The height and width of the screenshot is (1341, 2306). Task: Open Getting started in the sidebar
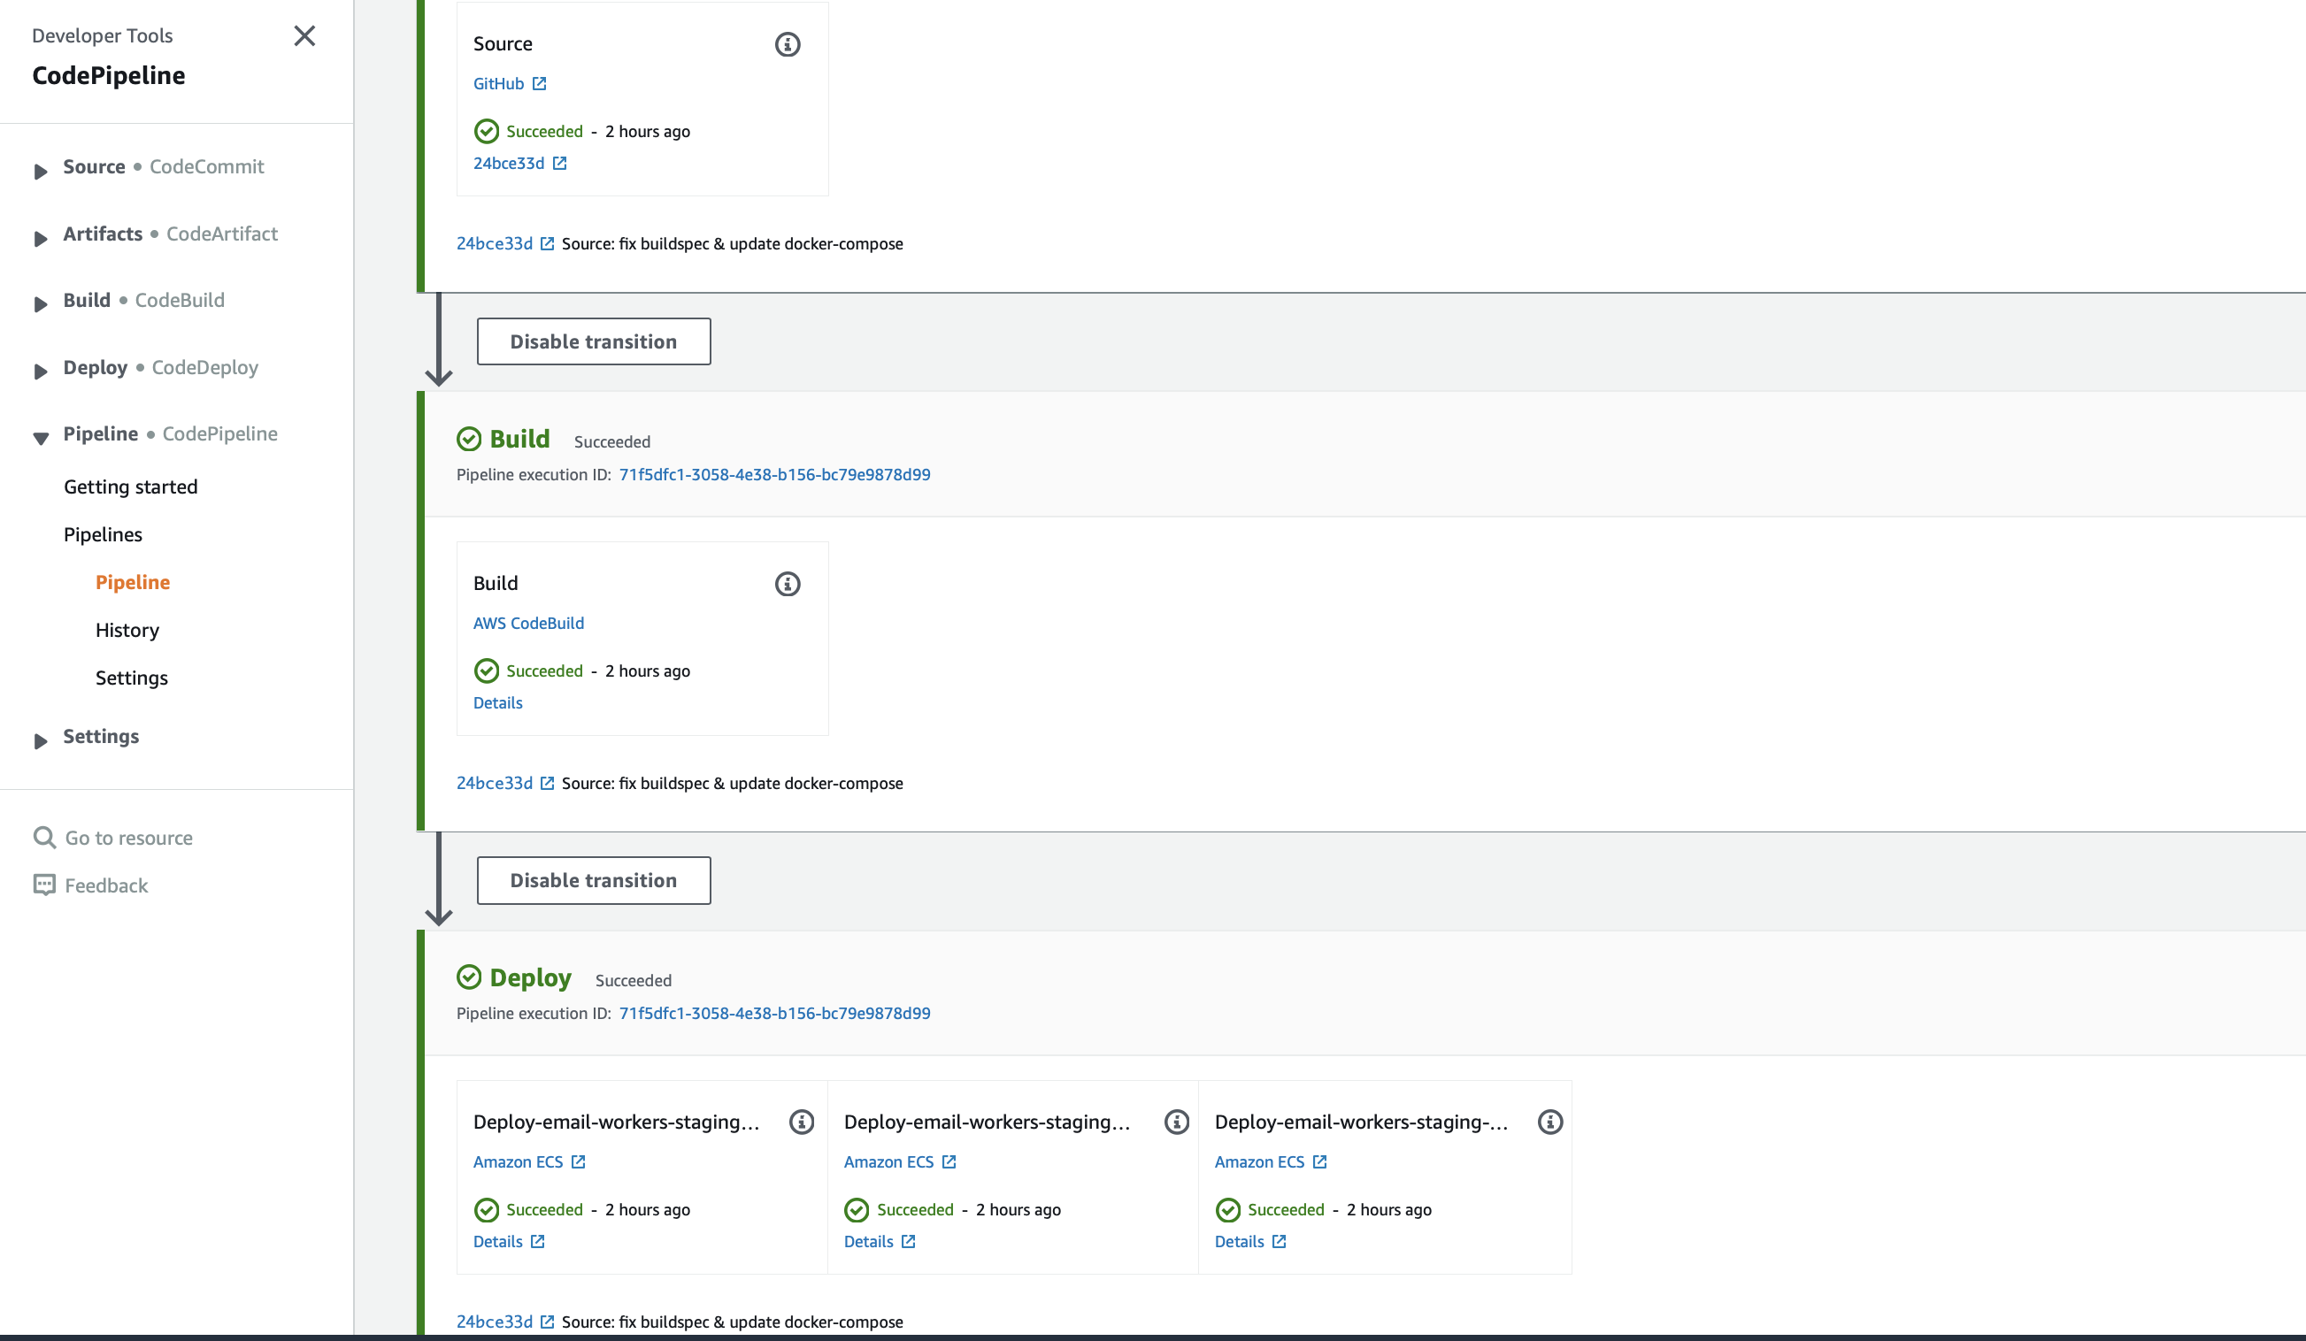(130, 487)
